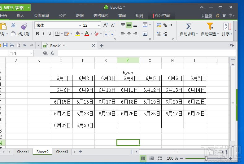This screenshot has width=244, height=164.
Task: Toggle Underline formatting
Action: (50, 34)
